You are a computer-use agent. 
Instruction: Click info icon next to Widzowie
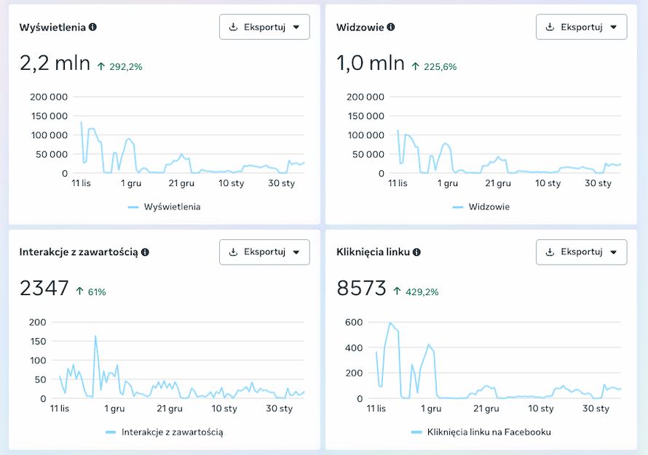coord(391,27)
